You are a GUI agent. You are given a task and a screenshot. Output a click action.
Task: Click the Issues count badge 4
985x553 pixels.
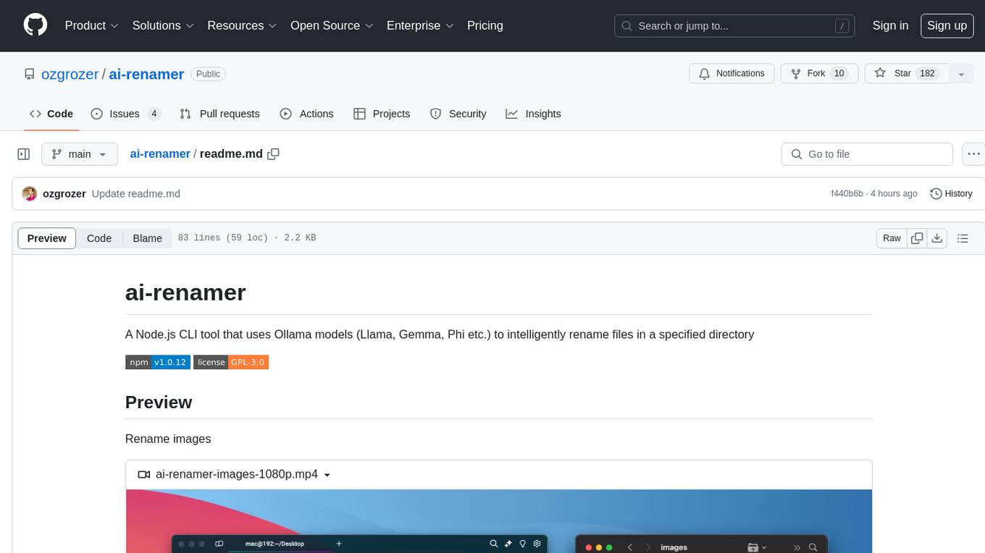coord(154,114)
